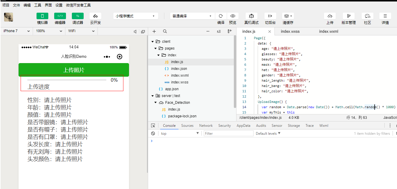Image resolution: width=397 pixels, height=189 pixels.
Task: Click the upload progress bar
Action: [67, 80]
